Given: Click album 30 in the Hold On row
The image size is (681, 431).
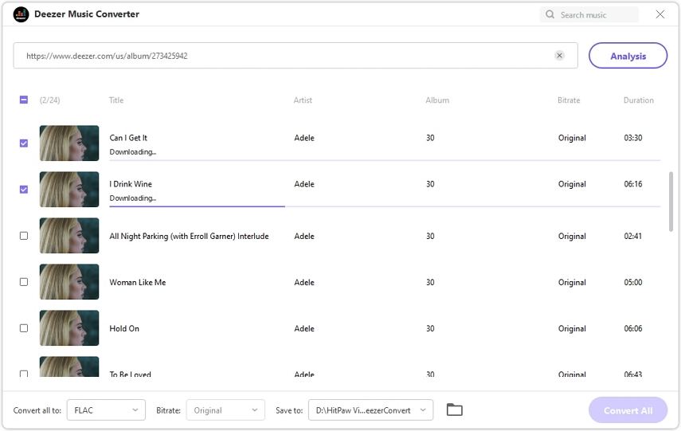Looking at the screenshot, I should pyautogui.click(x=430, y=328).
